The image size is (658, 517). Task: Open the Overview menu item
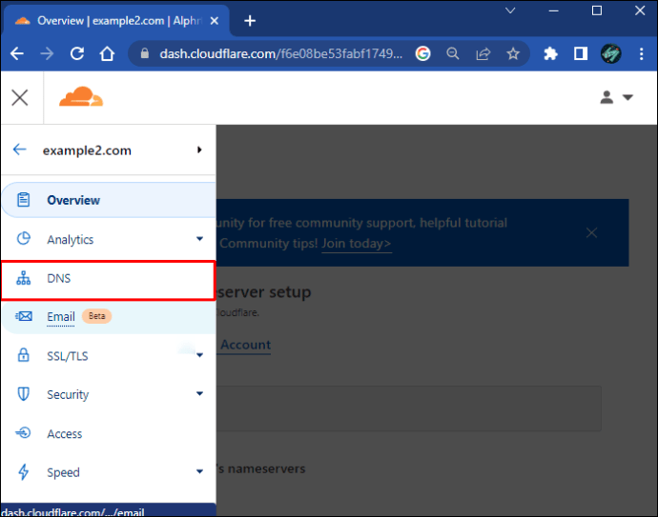[x=109, y=200]
